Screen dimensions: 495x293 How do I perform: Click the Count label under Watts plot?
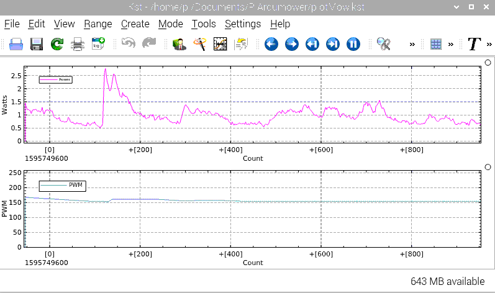(253, 158)
